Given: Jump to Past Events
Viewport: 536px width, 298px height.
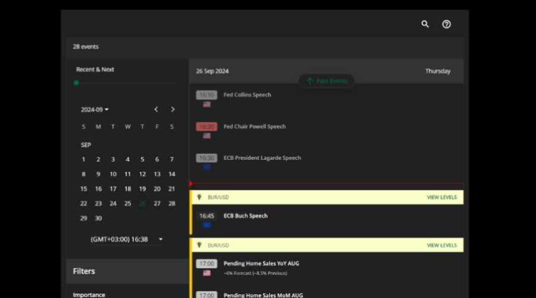Looking at the screenshot, I should coord(326,81).
